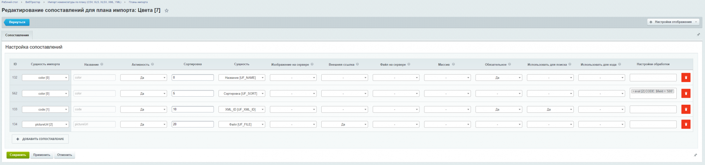Click the Вернуться button
Image resolution: width=705 pixels, height=165 pixels.
pyautogui.click(x=17, y=22)
